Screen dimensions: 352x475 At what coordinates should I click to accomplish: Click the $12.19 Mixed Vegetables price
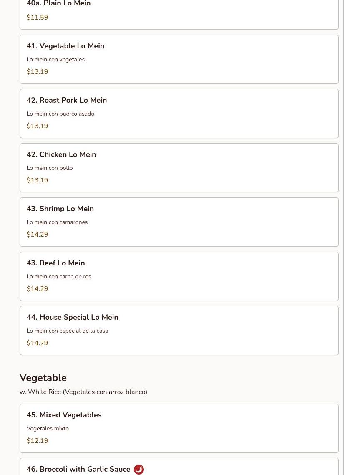point(37,440)
